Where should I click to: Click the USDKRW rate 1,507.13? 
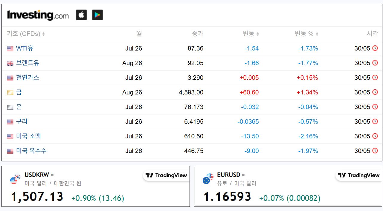[x=37, y=197]
